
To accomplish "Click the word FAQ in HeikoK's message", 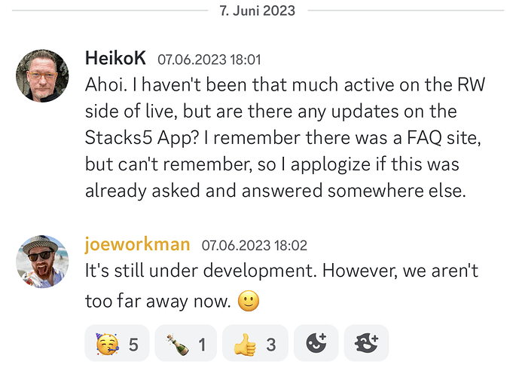I will pyautogui.click(x=424, y=137).
